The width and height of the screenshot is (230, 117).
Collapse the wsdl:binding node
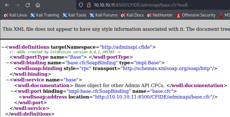click(x=7, y=63)
